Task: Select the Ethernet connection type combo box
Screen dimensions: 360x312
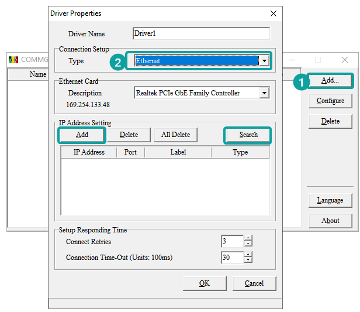Action: (x=196, y=61)
